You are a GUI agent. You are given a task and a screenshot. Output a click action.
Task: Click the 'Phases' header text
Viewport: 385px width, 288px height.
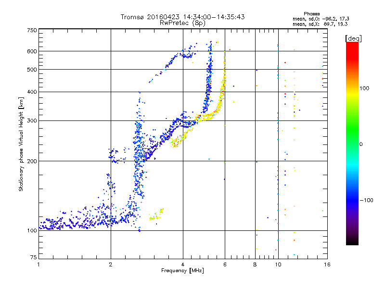(311, 14)
